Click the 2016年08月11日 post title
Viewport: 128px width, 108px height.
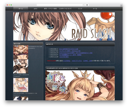[x=62, y=68]
